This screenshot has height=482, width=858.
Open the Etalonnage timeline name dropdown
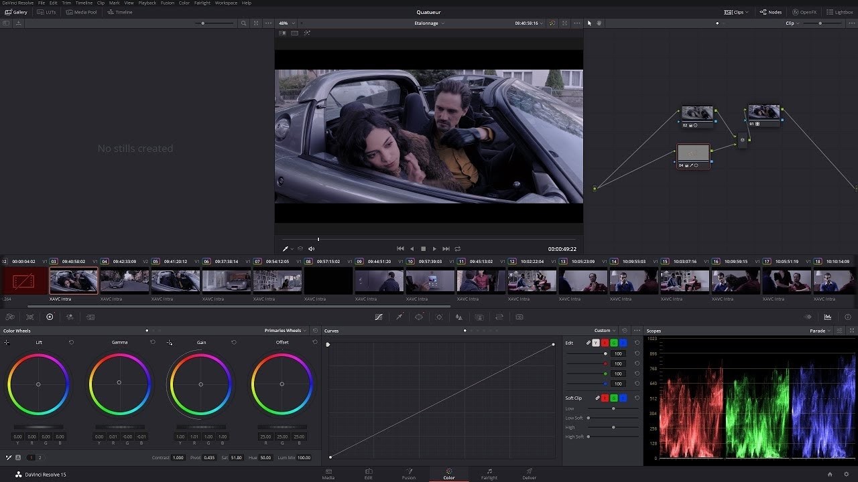[x=429, y=23]
